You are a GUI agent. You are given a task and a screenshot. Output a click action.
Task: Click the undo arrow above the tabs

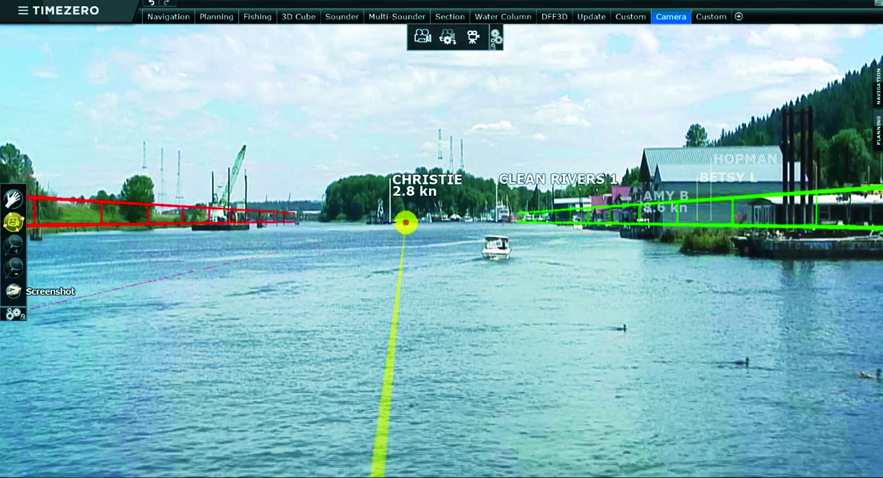(151, 3)
